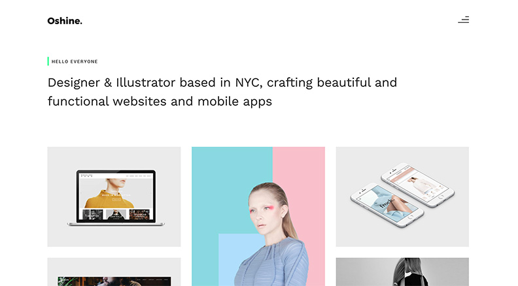Image resolution: width=518 pixels, height=286 pixels.
Task: Click the word NYC in the heading
Action: (249, 82)
